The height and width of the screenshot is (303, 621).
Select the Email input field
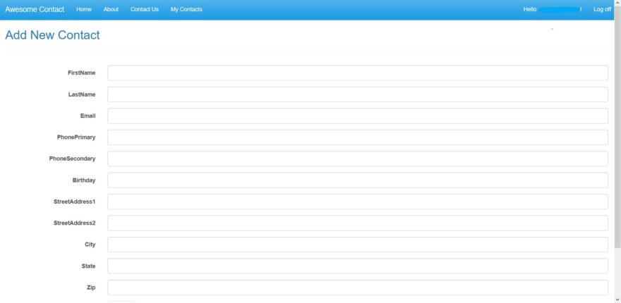[357, 116]
